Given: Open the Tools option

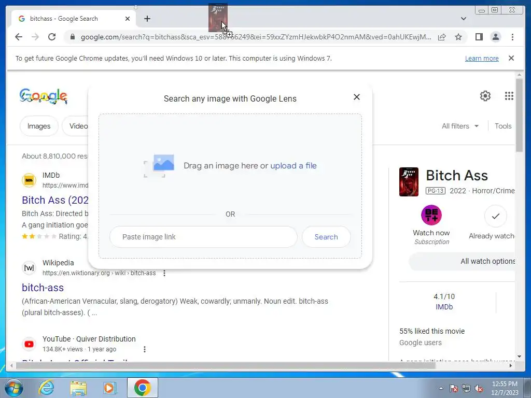Looking at the screenshot, I should (503, 126).
